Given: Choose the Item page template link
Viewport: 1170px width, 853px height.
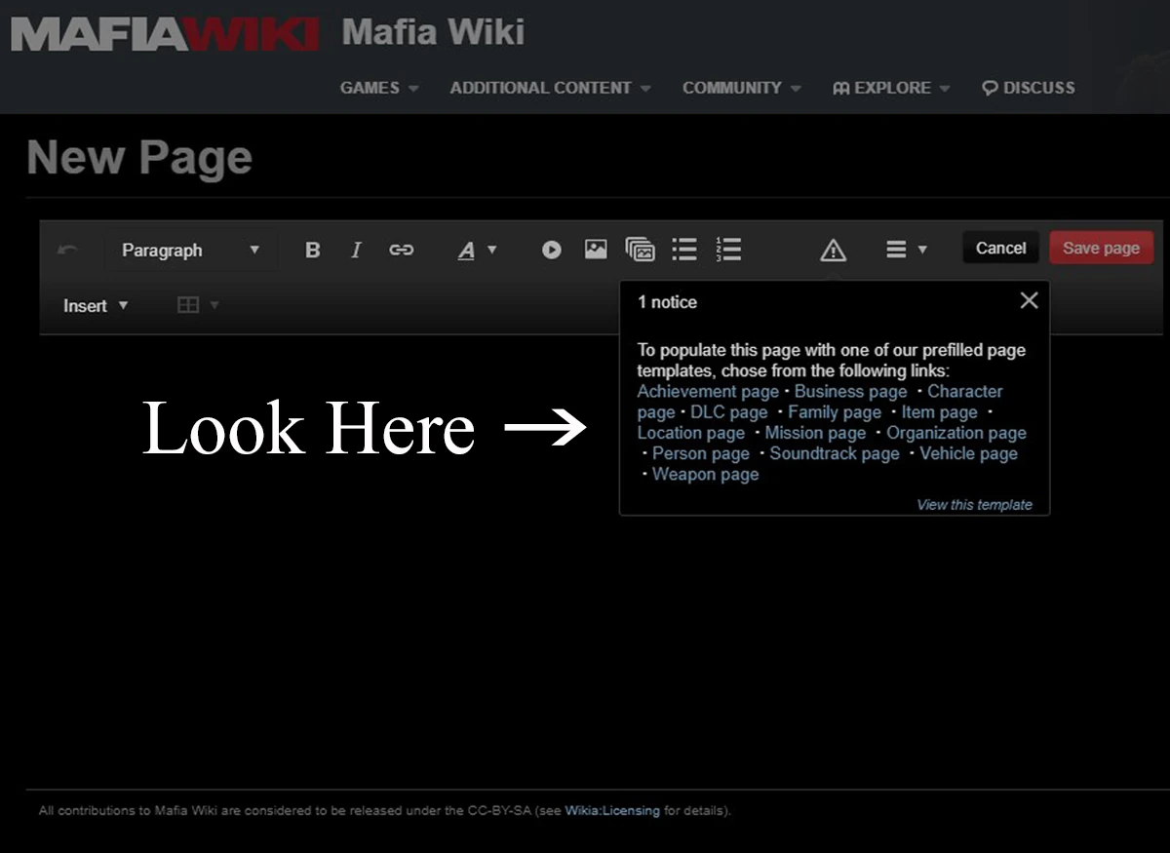Looking at the screenshot, I should click(939, 412).
